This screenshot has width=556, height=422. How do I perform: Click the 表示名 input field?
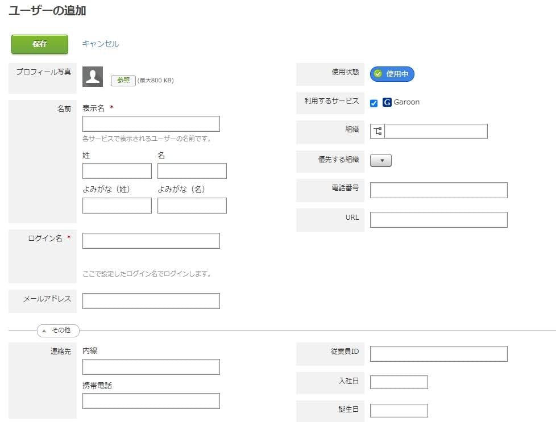pos(151,123)
